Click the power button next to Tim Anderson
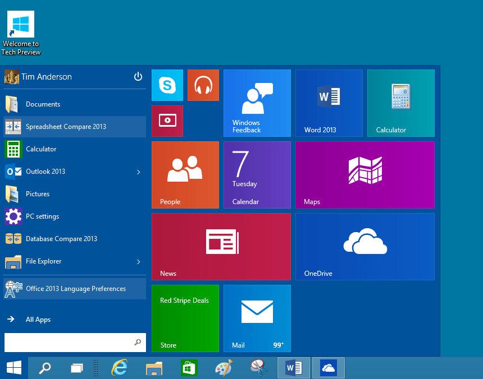 (x=138, y=77)
